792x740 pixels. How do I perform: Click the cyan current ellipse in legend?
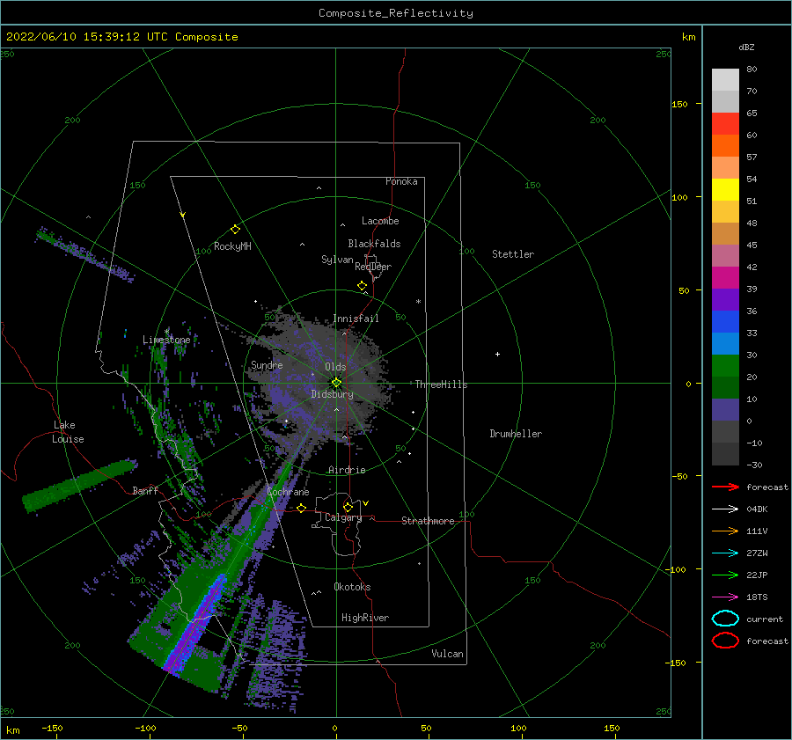(725, 619)
